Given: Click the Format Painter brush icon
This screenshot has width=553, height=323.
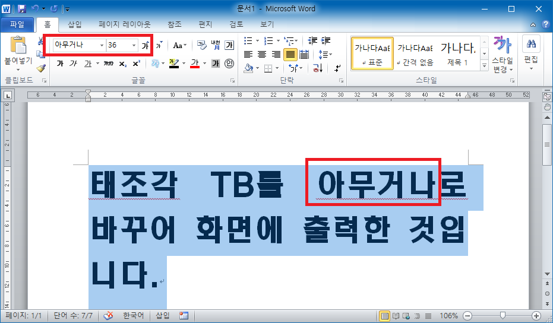Looking at the screenshot, I should point(41,68).
